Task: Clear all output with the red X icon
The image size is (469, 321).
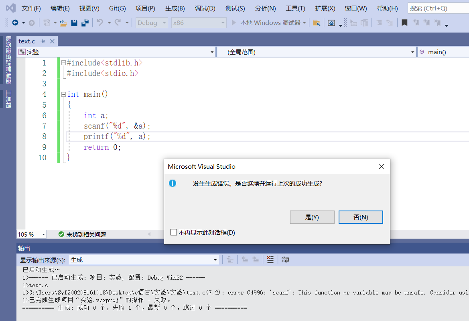Action: (x=270, y=260)
